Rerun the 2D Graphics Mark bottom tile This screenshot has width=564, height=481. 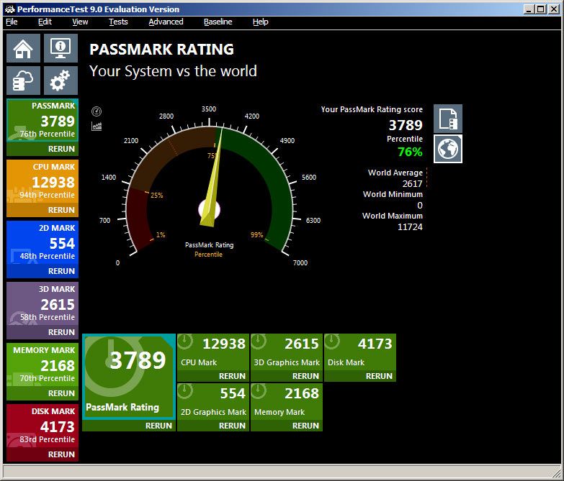point(232,426)
